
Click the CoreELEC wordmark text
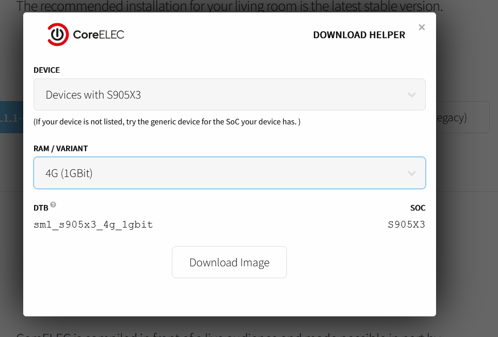tap(99, 35)
